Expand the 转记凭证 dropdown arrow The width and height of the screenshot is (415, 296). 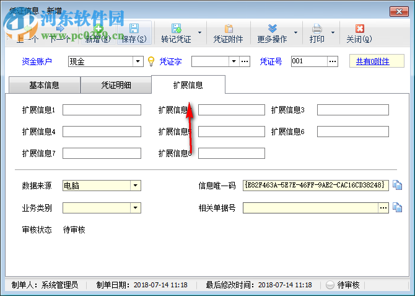pos(199,33)
